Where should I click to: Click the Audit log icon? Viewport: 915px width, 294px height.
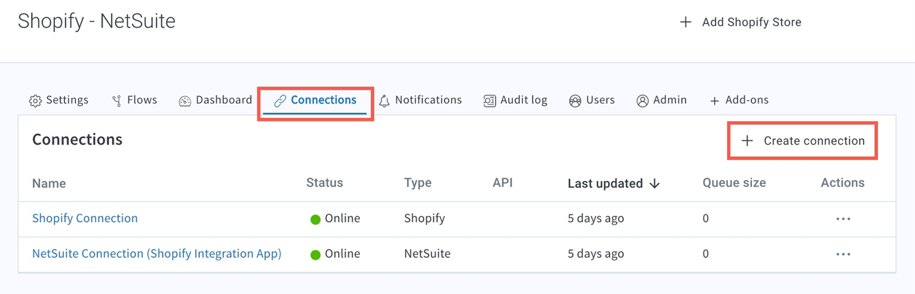click(489, 101)
